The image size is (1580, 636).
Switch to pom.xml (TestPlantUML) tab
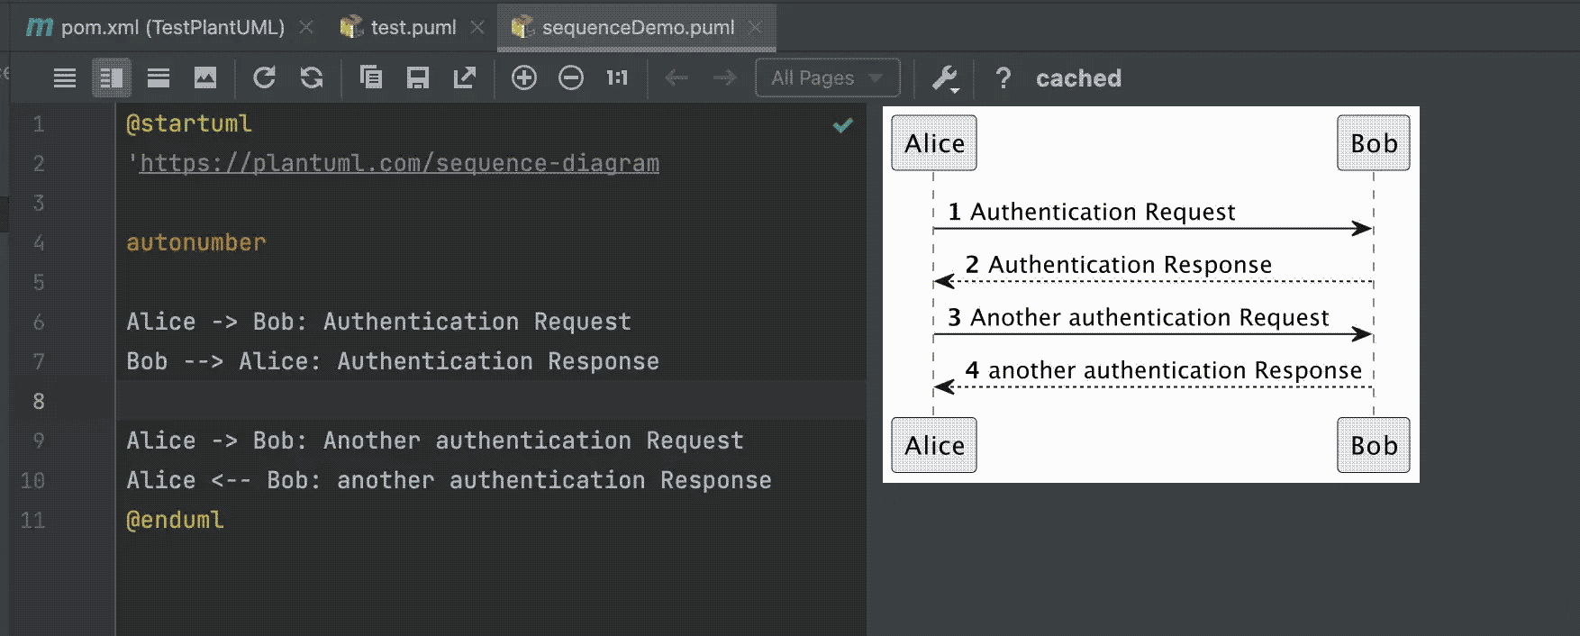coord(171,28)
